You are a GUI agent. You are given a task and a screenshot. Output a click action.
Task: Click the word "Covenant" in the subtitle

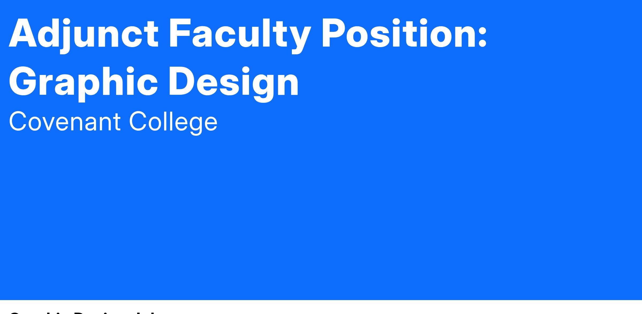point(65,122)
